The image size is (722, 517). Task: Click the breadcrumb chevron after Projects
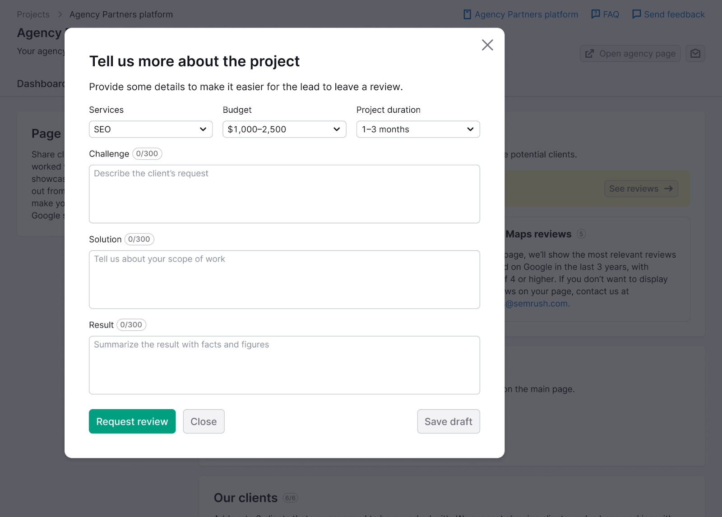60,14
